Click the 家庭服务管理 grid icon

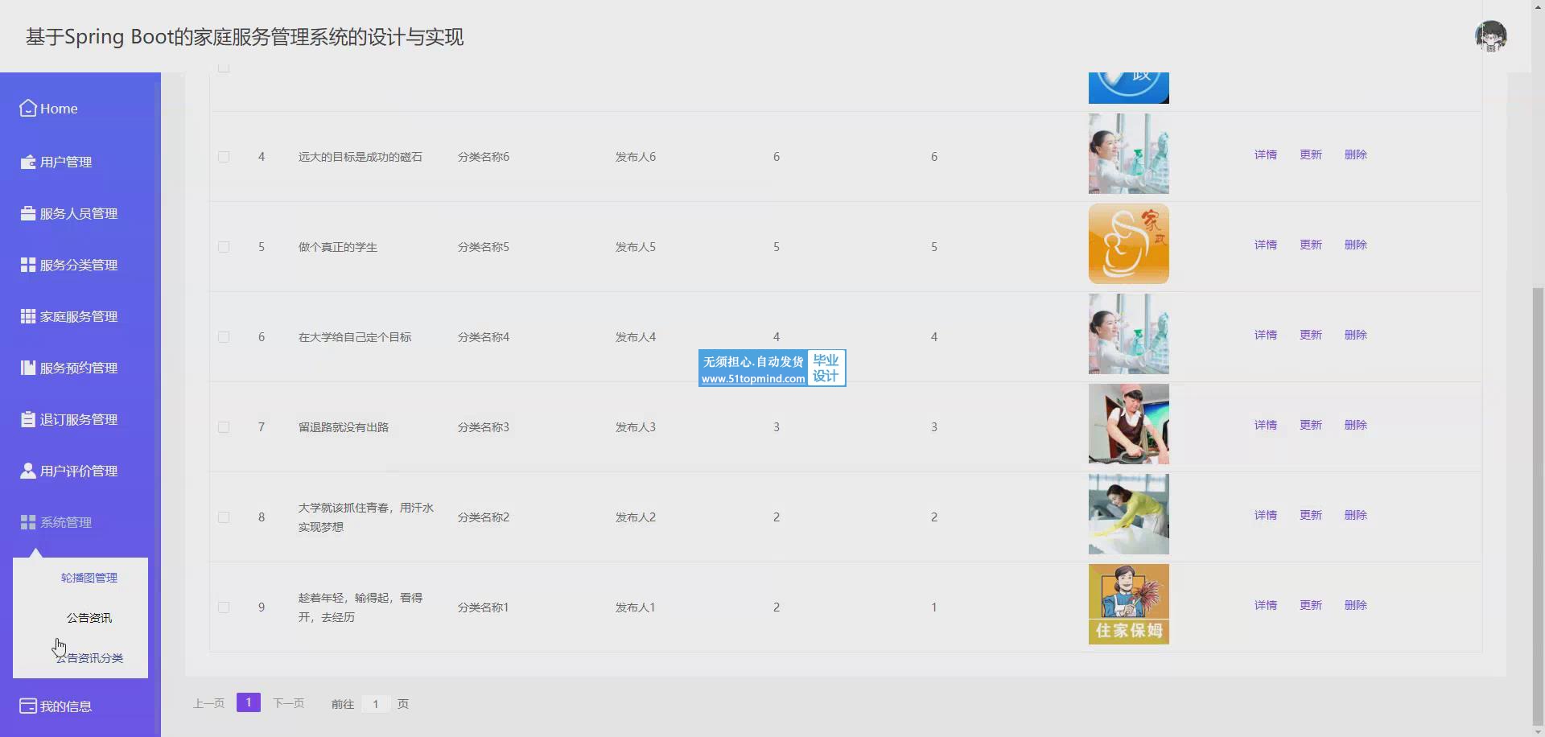pyautogui.click(x=28, y=316)
